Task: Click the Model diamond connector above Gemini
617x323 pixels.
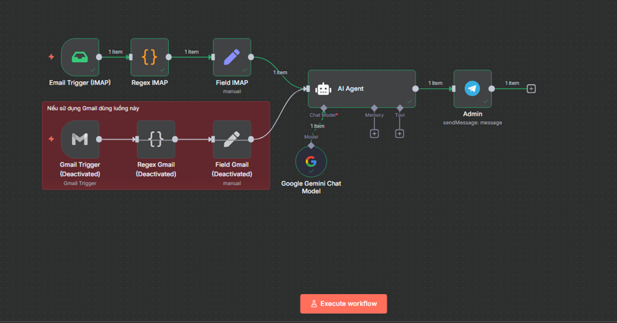Action: point(311,146)
